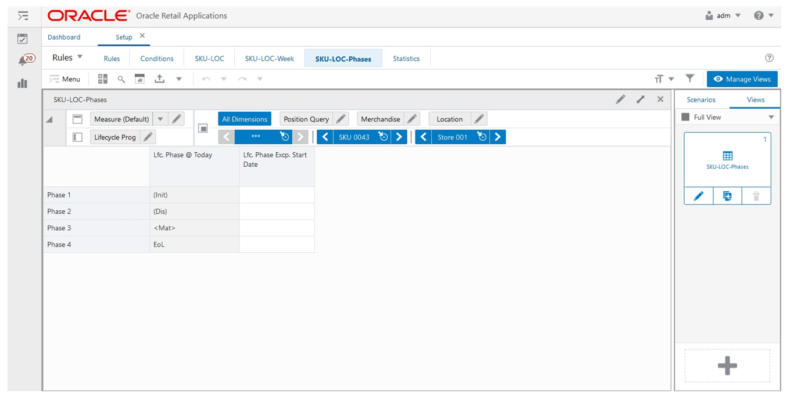Viewport: 787px width, 397px height.
Task: Click the Find toolbar magnifier icon
Action: coord(121,78)
